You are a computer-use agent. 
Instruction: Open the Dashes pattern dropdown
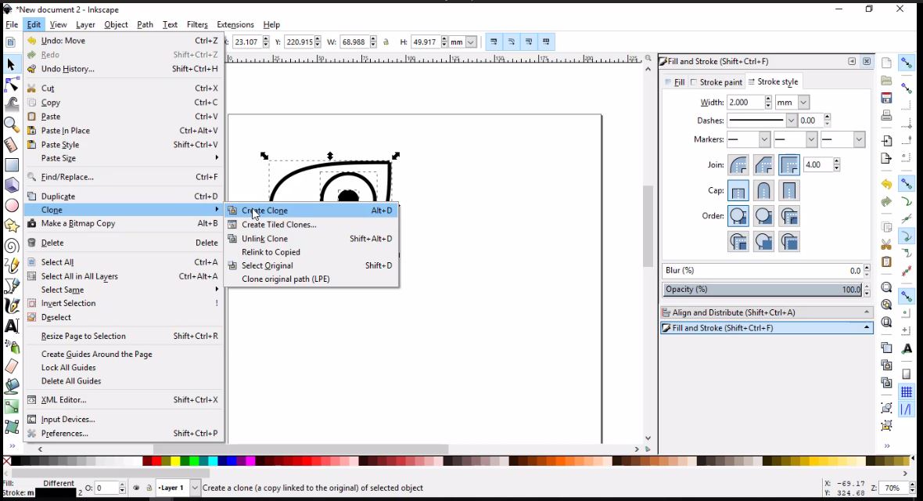(x=791, y=121)
